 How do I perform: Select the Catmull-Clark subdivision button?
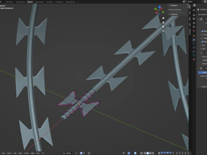coord(203,73)
